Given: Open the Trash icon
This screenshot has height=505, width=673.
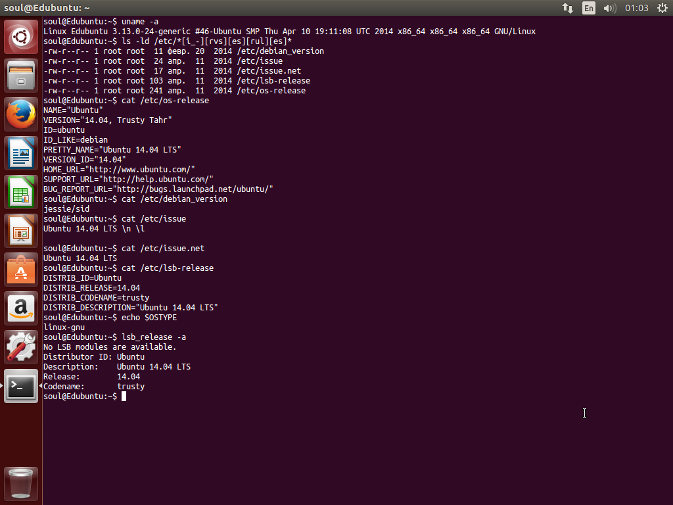Looking at the screenshot, I should click(20, 484).
